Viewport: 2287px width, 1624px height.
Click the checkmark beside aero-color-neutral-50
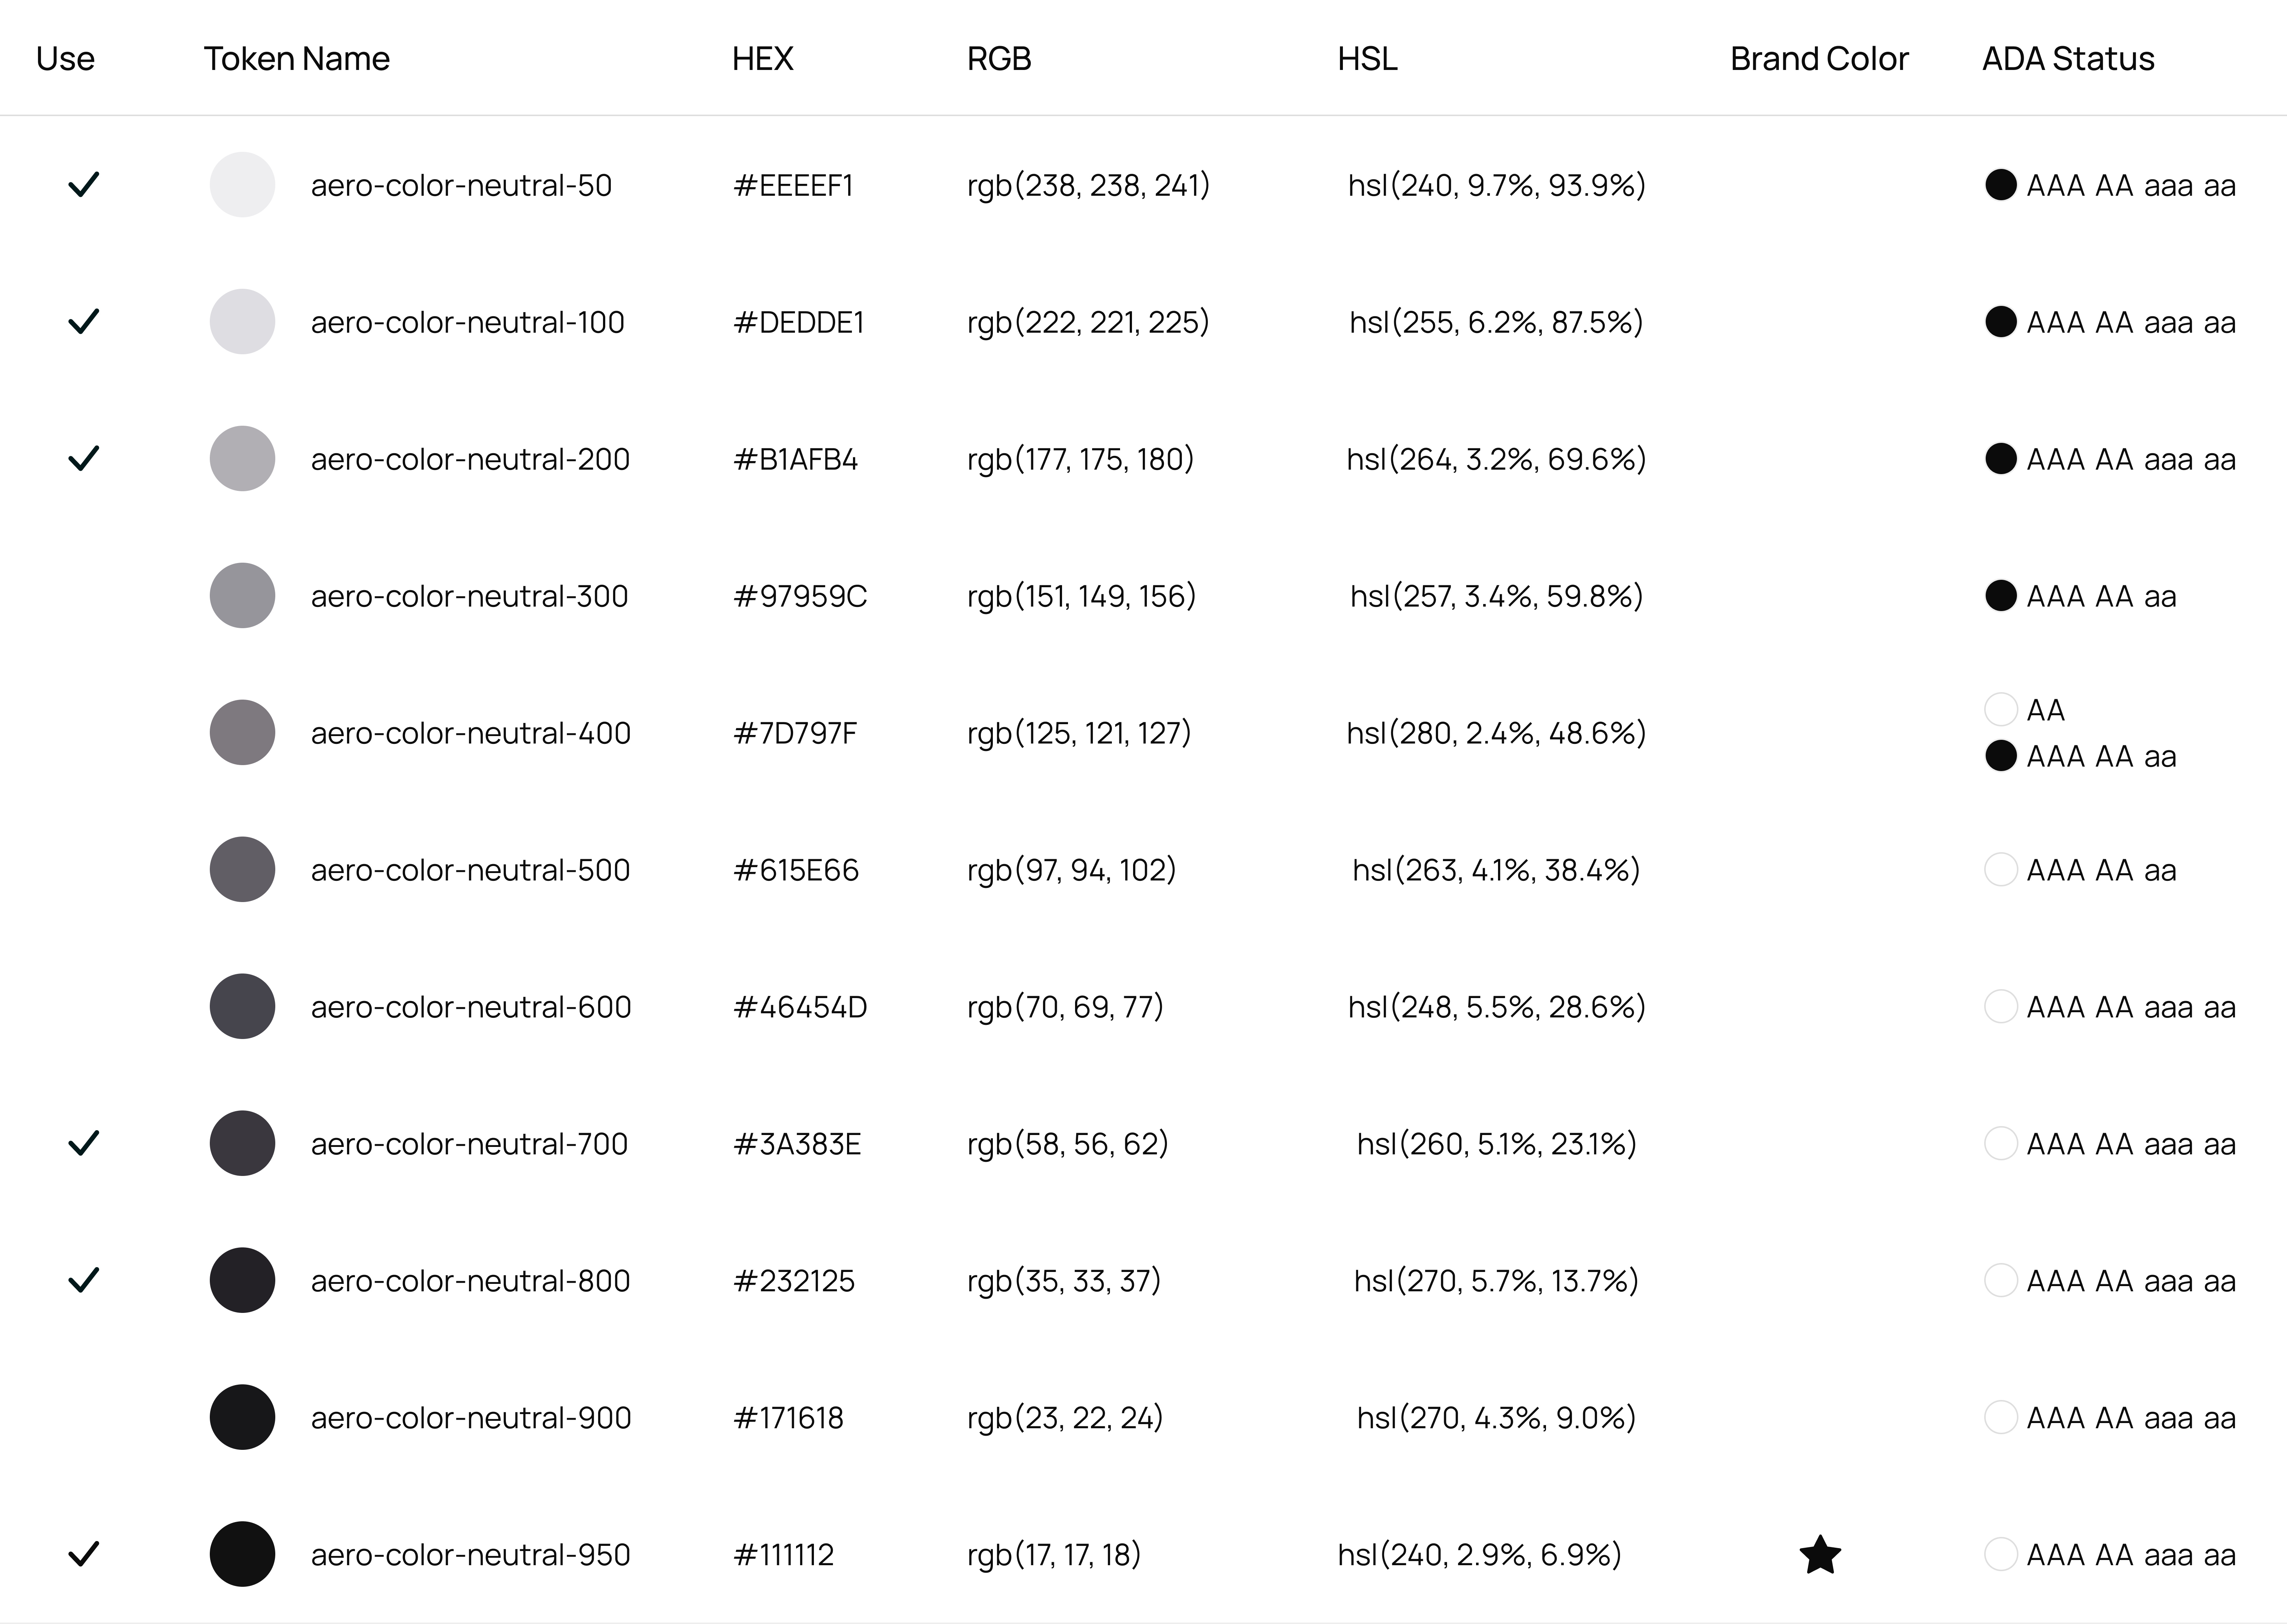(x=84, y=185)
